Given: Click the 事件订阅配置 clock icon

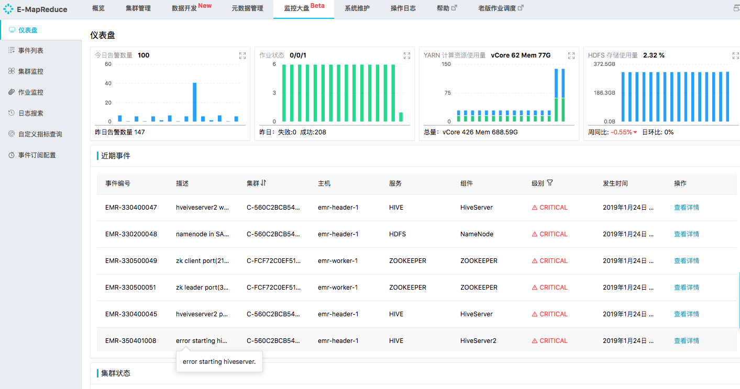Looking at the screenshot, I should tap(12, 155).
